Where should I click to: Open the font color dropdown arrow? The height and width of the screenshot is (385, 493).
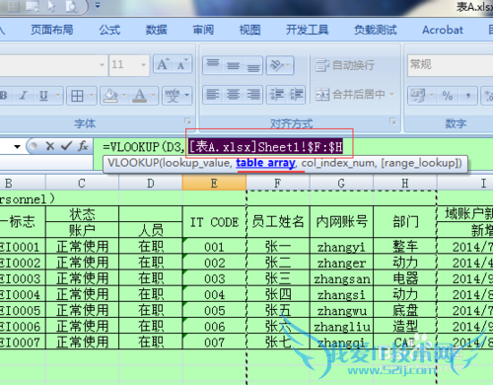[x=154, y=96]
